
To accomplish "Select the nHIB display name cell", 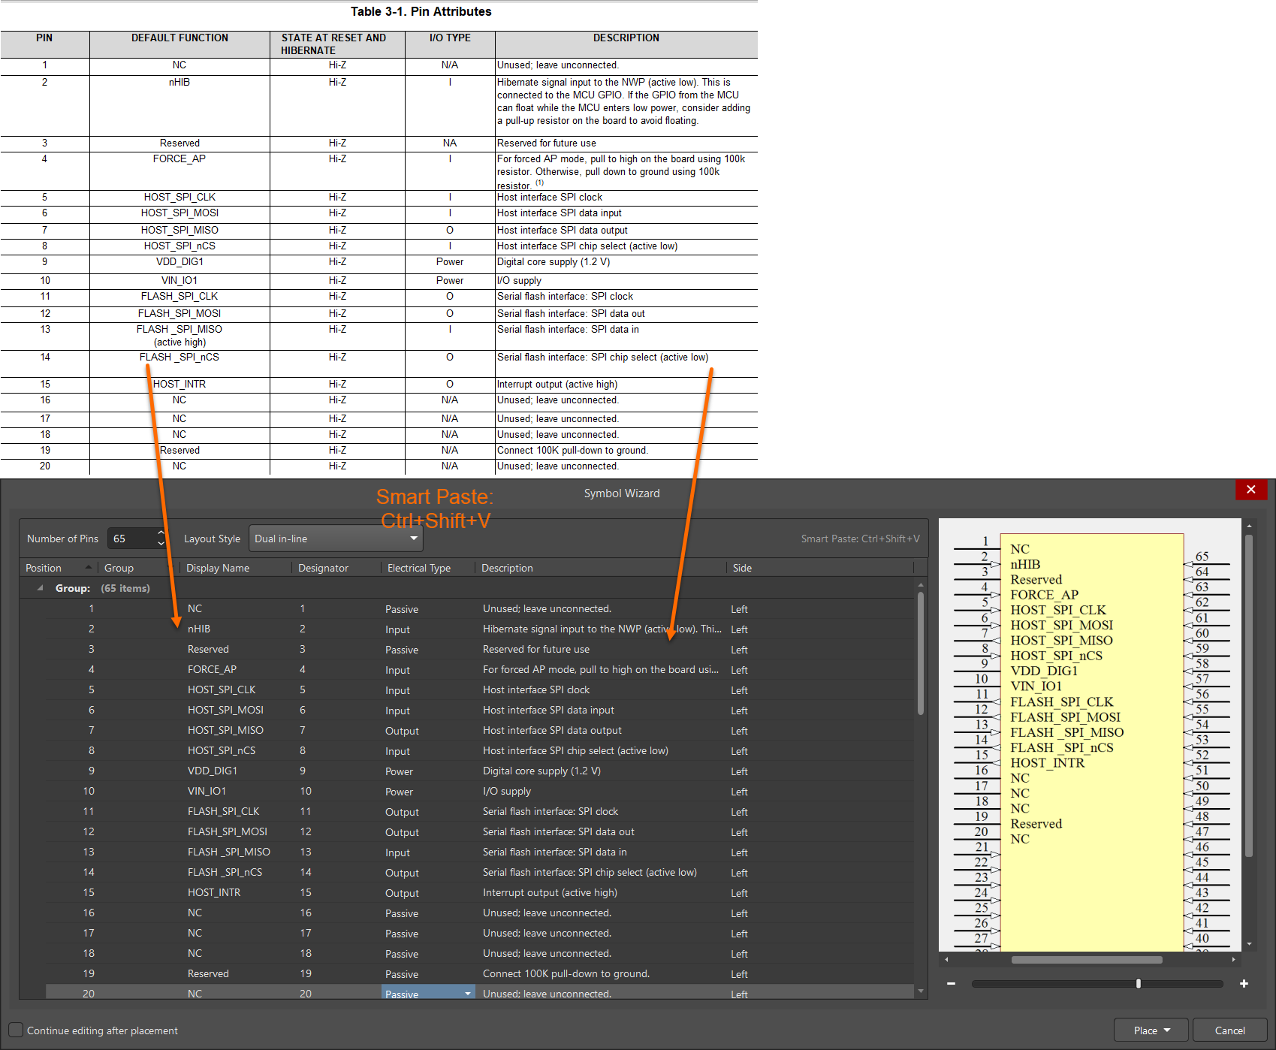I will click(199, 629).
